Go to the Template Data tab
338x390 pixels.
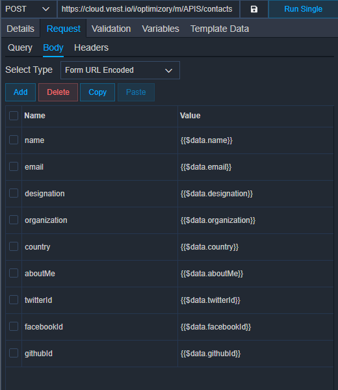tap(220, 29)
